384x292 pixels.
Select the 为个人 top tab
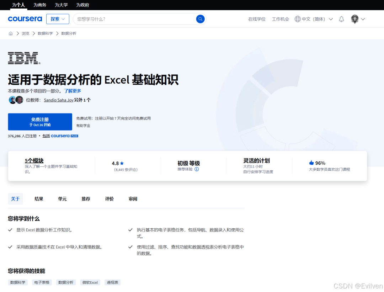point(18,5)
